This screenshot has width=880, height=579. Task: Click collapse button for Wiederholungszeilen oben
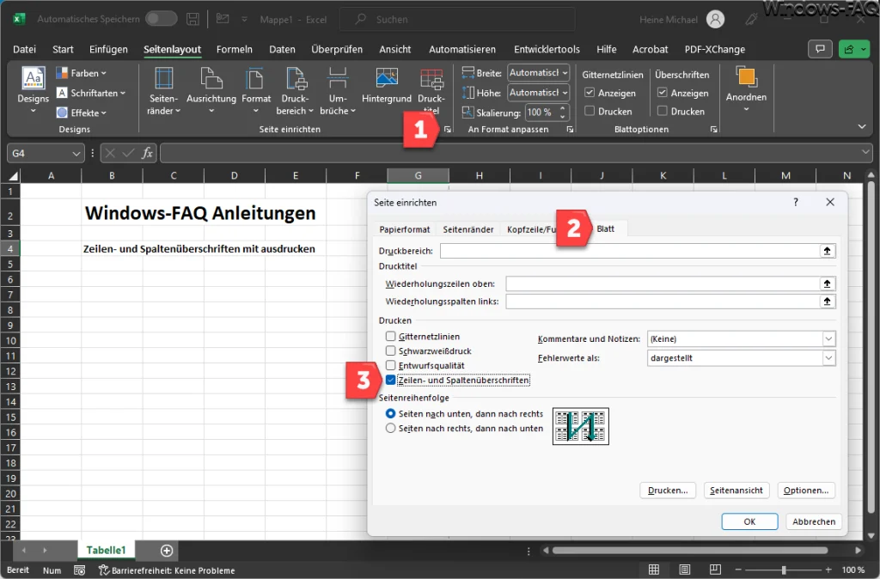(827, 283)
